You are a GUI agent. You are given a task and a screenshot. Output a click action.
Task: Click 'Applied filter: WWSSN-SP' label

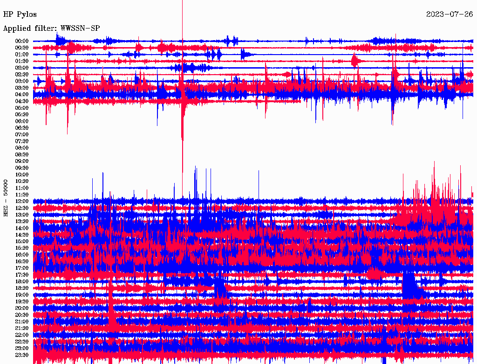(51, 28)
